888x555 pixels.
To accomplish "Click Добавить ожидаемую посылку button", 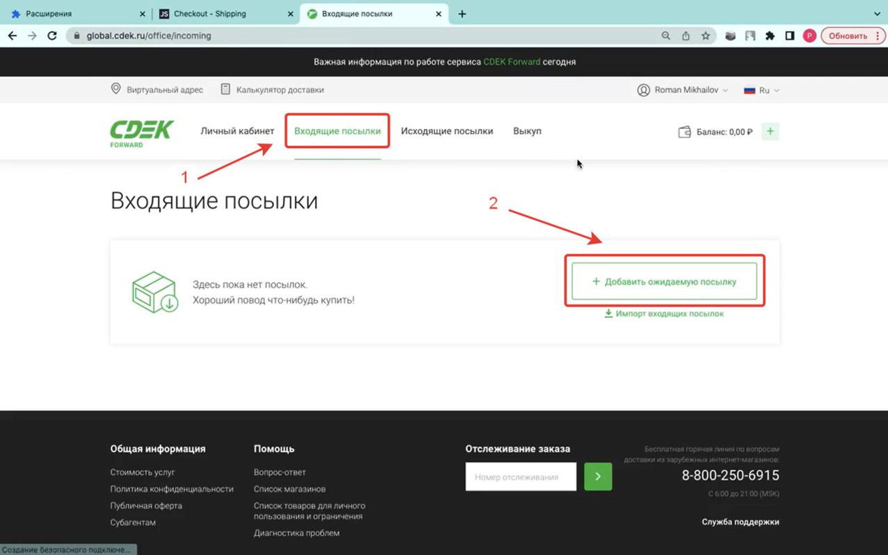I will click(x=664, y=282).
